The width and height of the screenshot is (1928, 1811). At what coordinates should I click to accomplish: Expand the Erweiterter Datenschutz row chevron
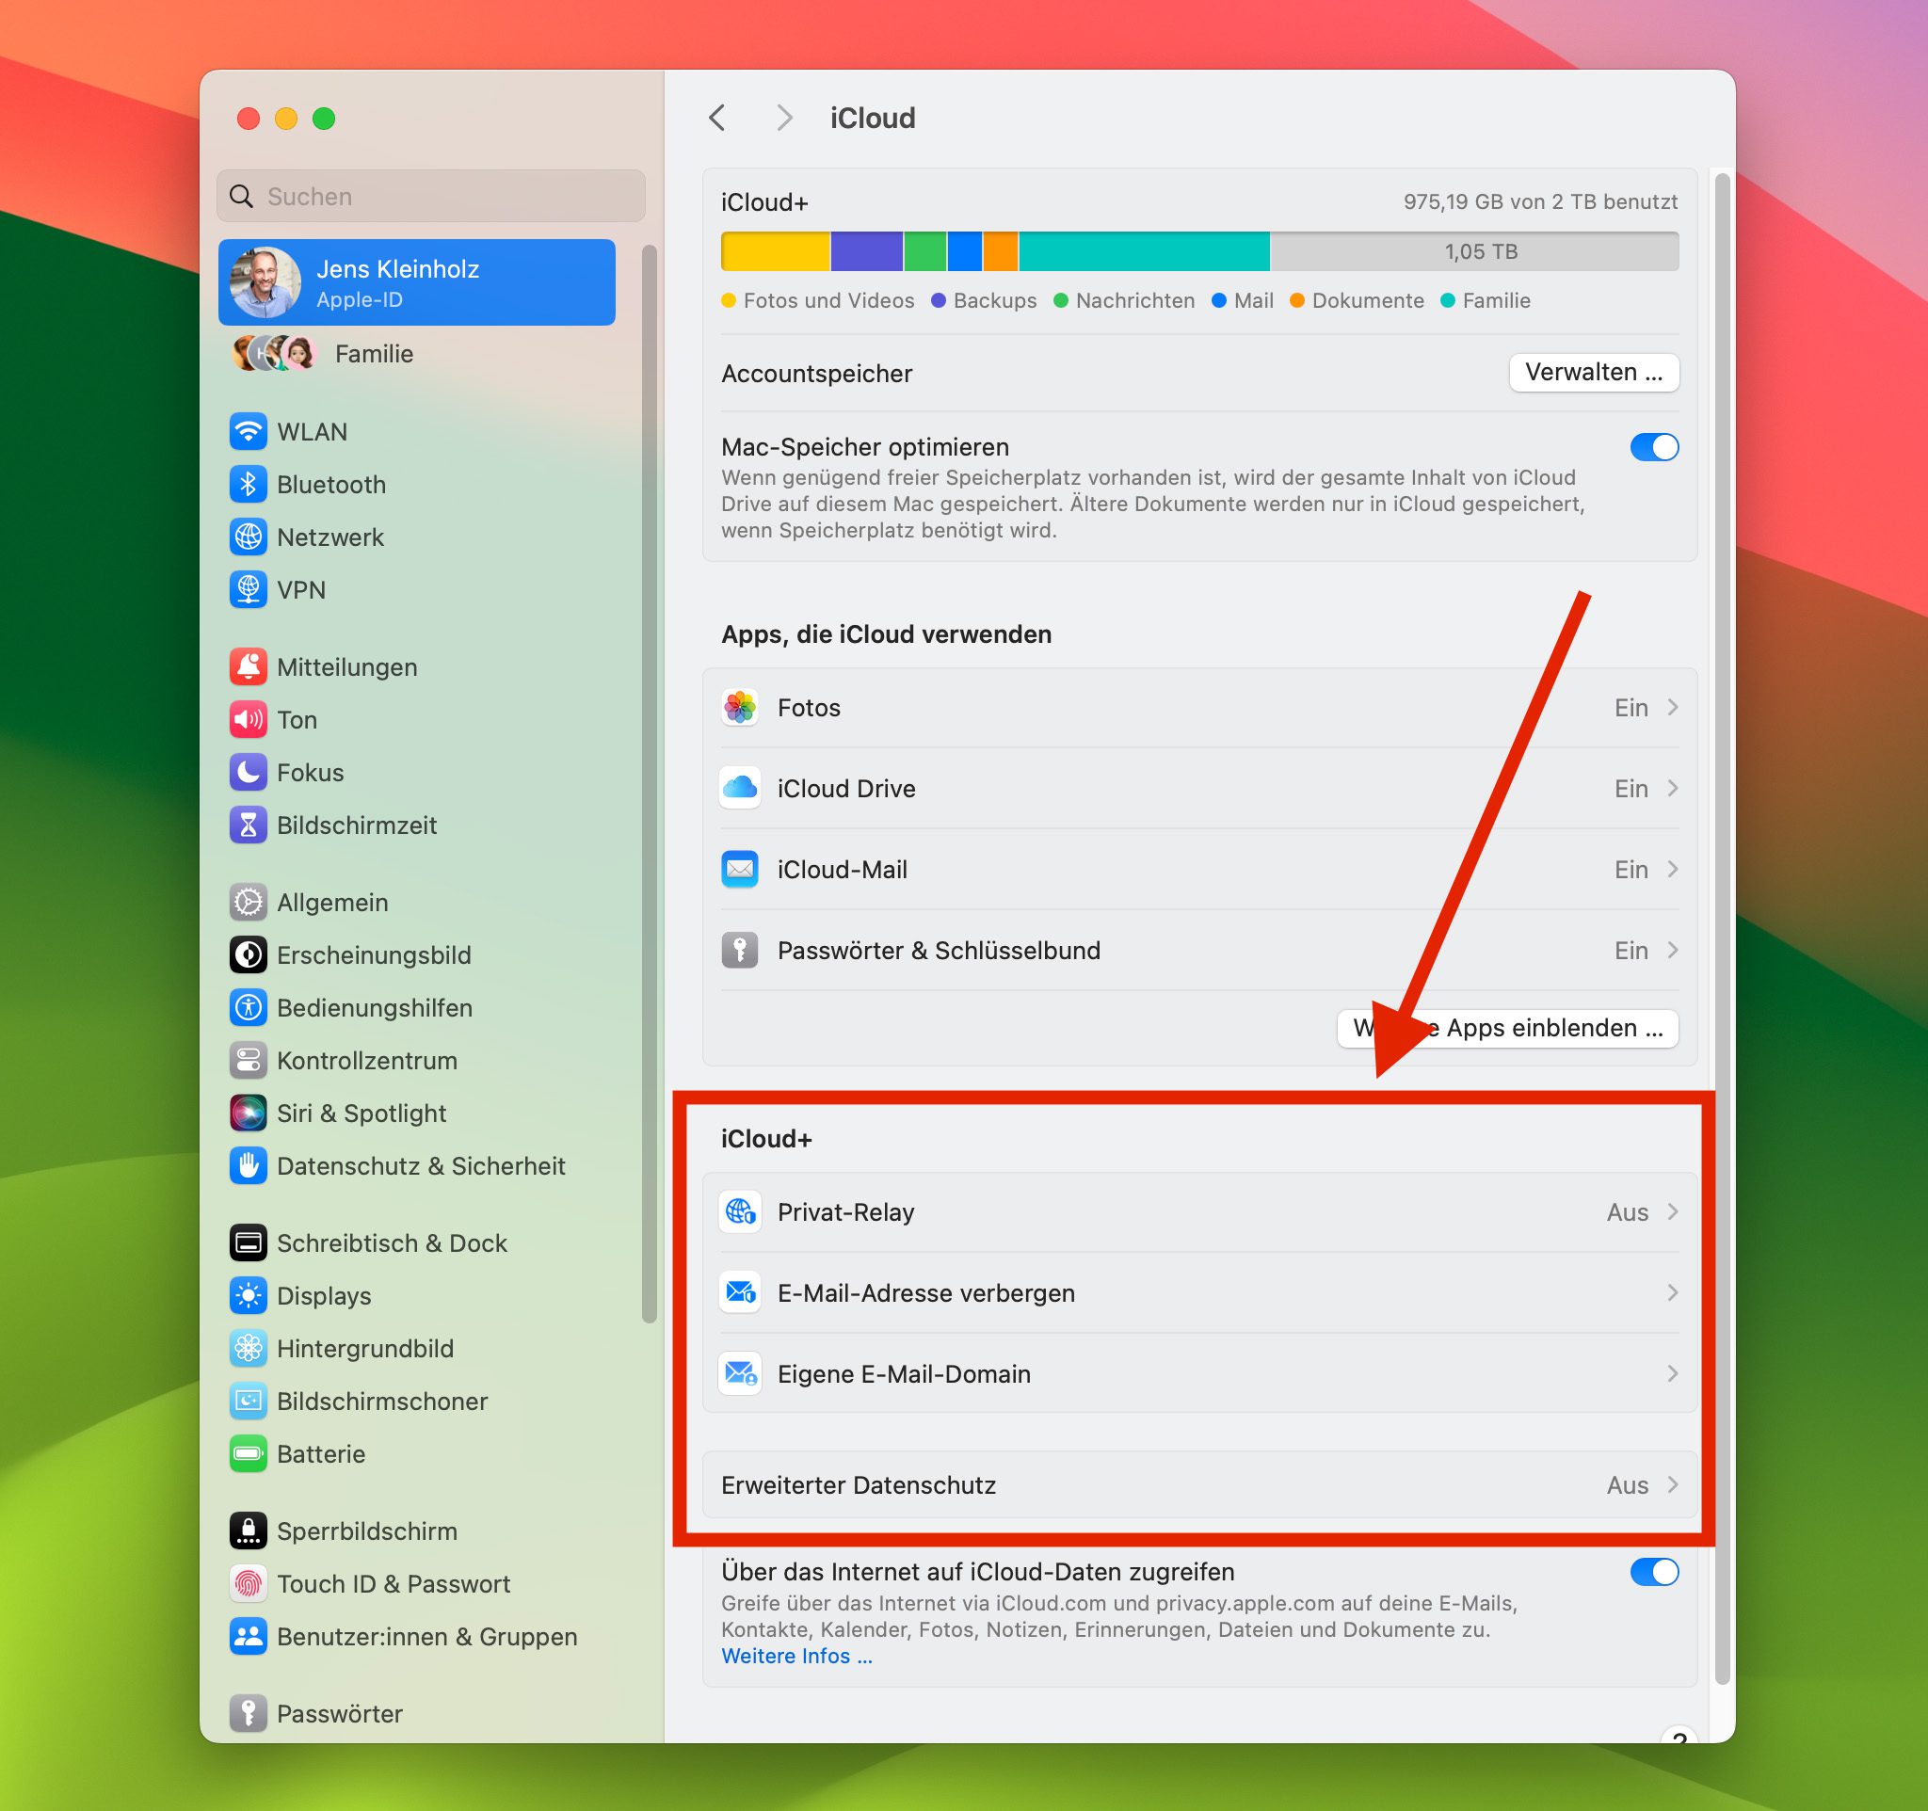tap(1672, 1484)
